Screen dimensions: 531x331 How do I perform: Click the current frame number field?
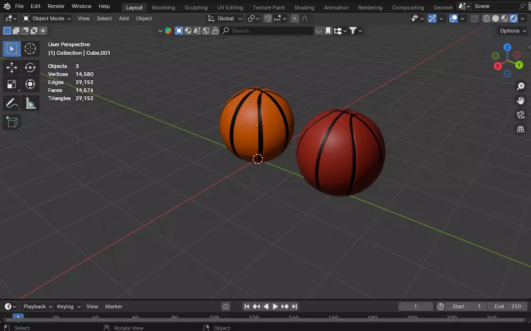coord(416,306)
